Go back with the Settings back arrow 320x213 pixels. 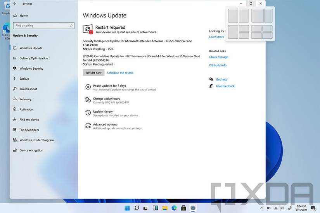pyautogui.click(x=15, y=3)
